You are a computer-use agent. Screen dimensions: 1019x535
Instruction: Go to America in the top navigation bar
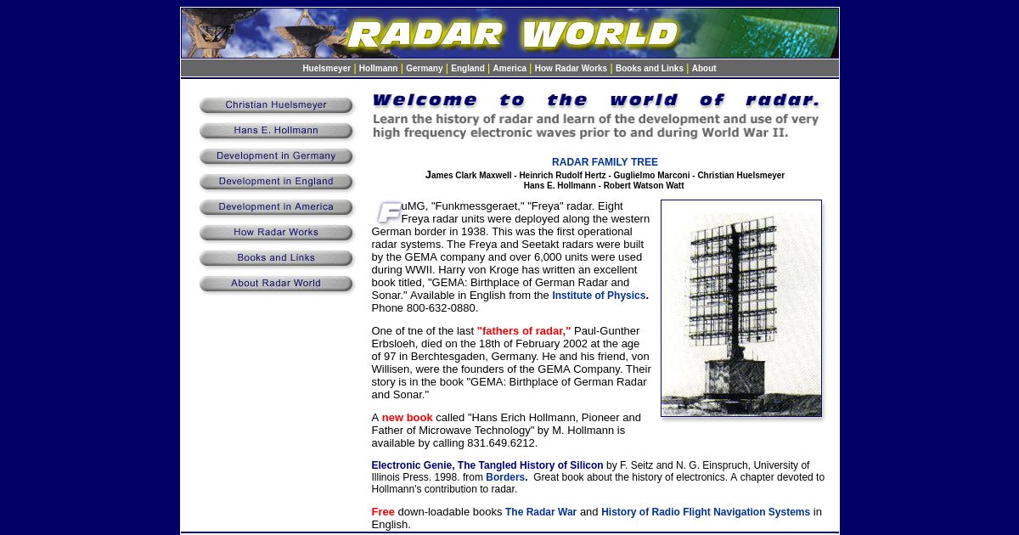click(x=509, y=69)
